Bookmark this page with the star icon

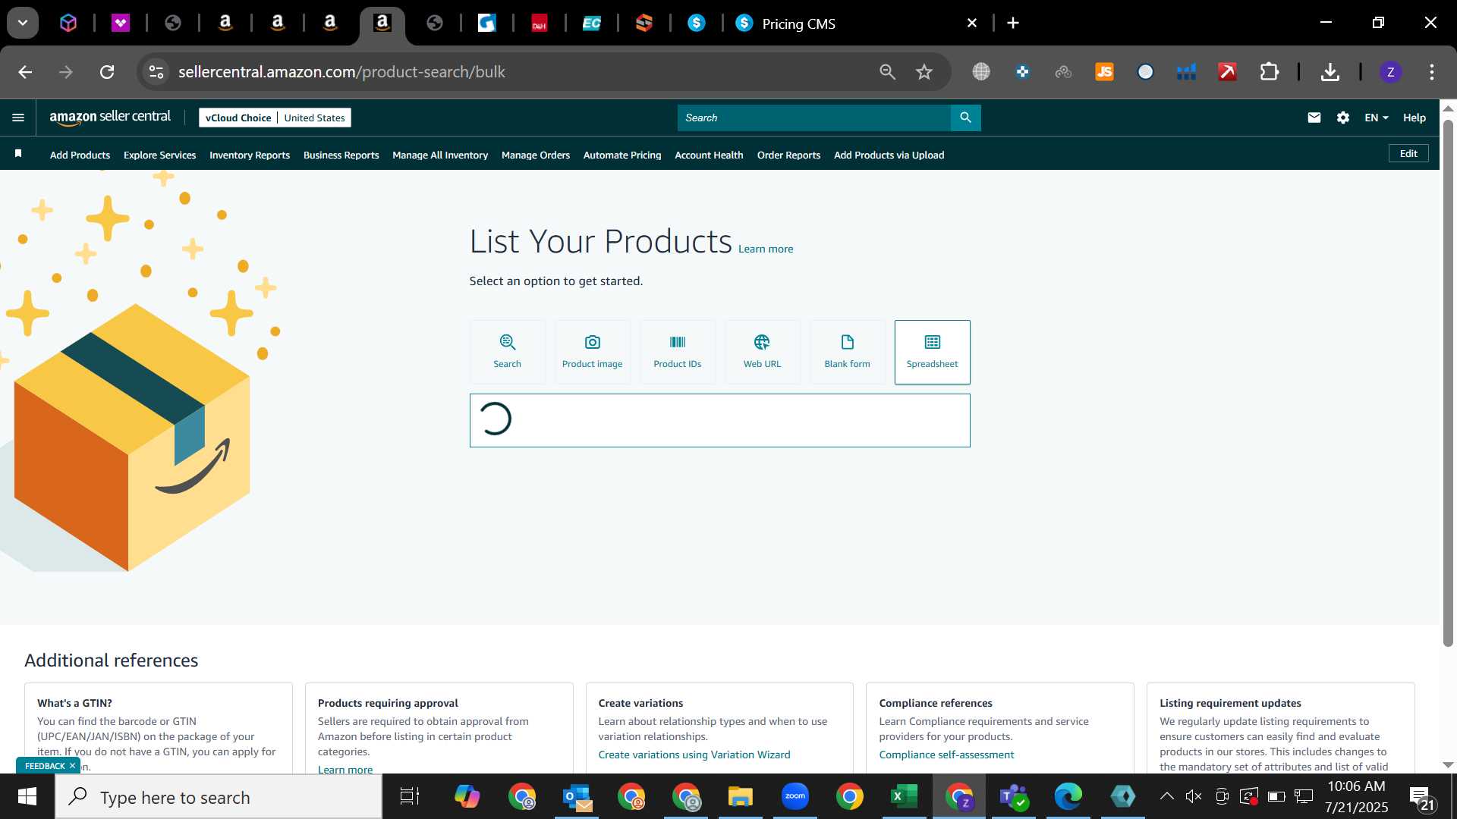tap(924, 72)
